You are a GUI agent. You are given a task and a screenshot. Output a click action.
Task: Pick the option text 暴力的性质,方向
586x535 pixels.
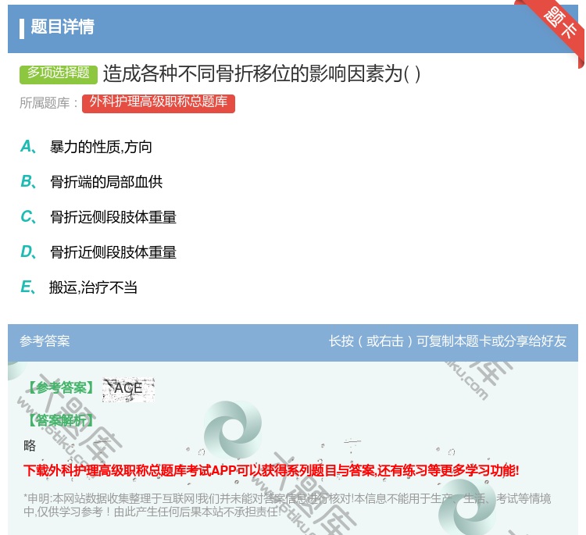101,147
